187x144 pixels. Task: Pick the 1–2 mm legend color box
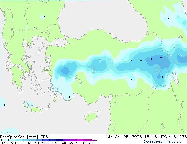coord(19,140)
